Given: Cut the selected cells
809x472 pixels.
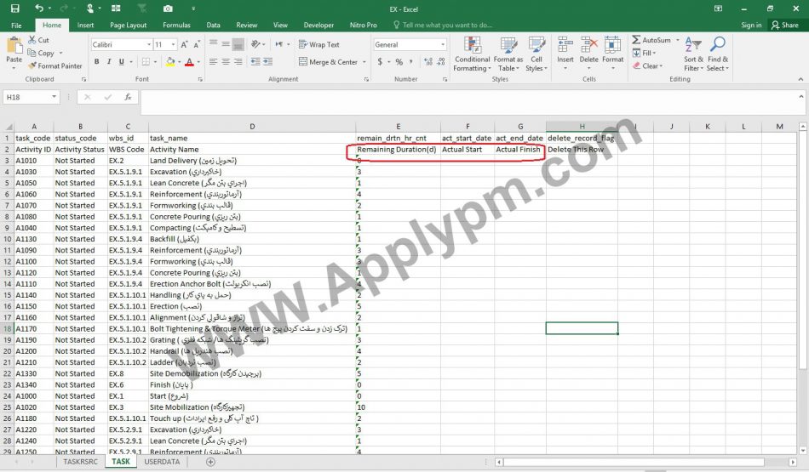Looking at the screenshot, I should click(x=38, y=40).
